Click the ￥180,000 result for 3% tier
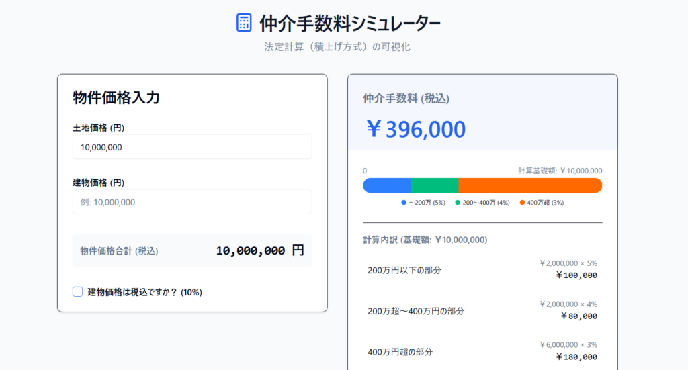 [576, 357]
